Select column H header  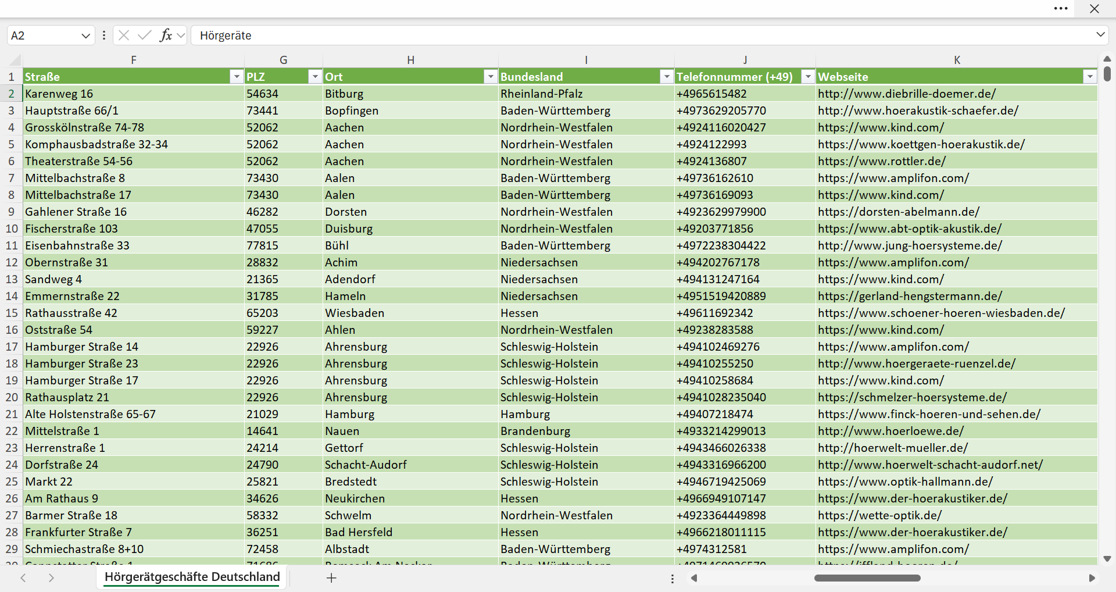pos(410,60)
